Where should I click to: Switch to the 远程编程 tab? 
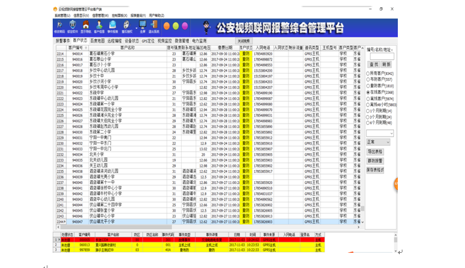[x=115, y=41]
